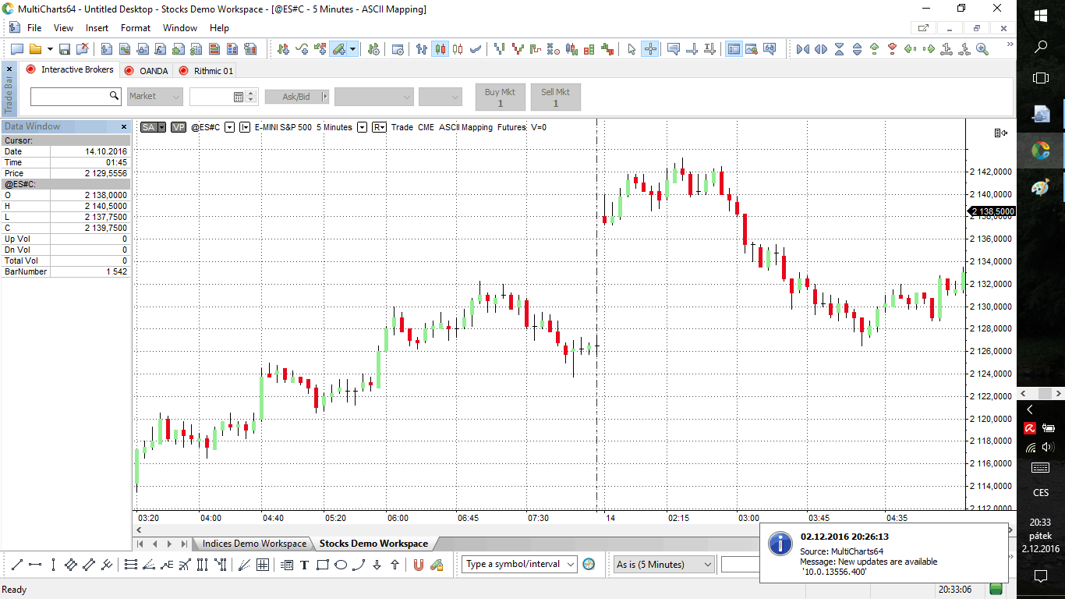Expand the 'Type a symbol/interval' combo box
The image size is (1065, 599).
pyautogui.click(x=571, y=564)
